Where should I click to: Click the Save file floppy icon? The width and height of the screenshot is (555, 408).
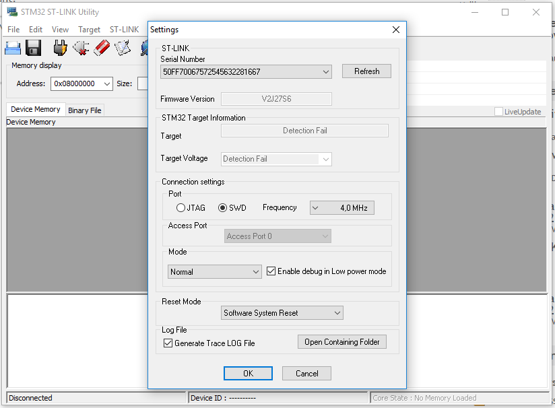33,48
